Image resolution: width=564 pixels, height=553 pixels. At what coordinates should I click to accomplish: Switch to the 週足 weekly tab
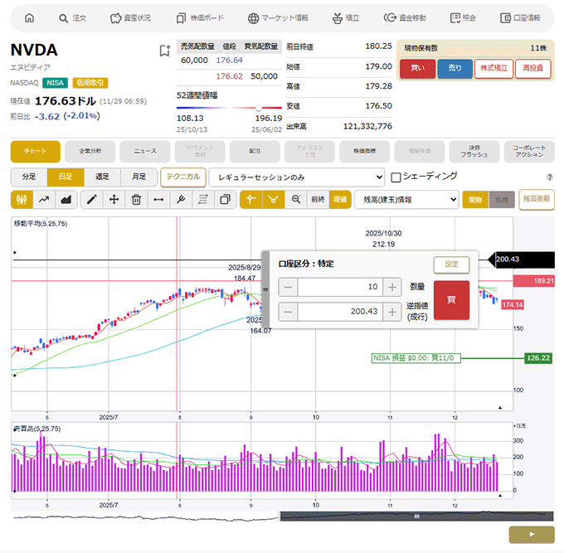pyautogui.click(x=102, y=177)
